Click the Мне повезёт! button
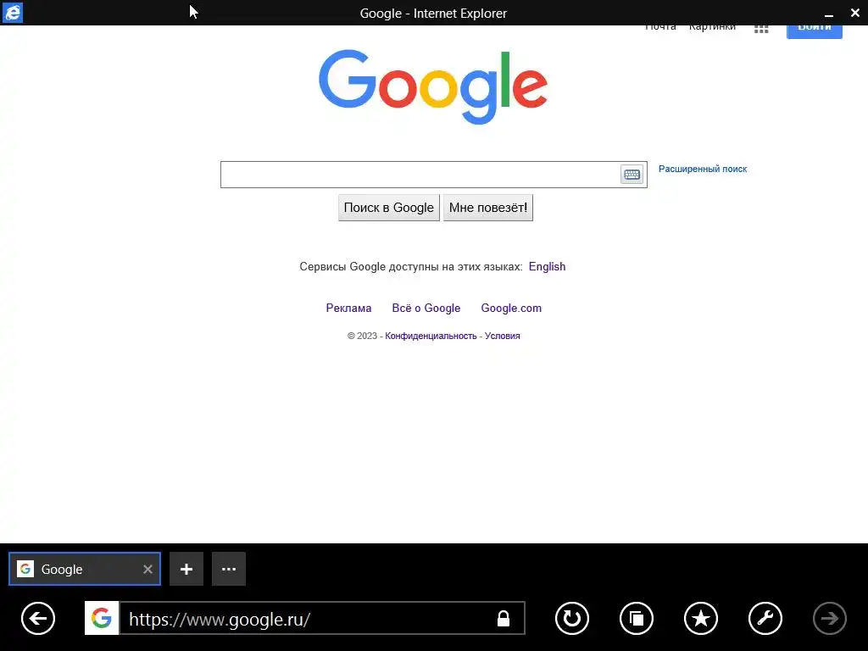This screenshot has height=651, width=868. tap(488, 208)
